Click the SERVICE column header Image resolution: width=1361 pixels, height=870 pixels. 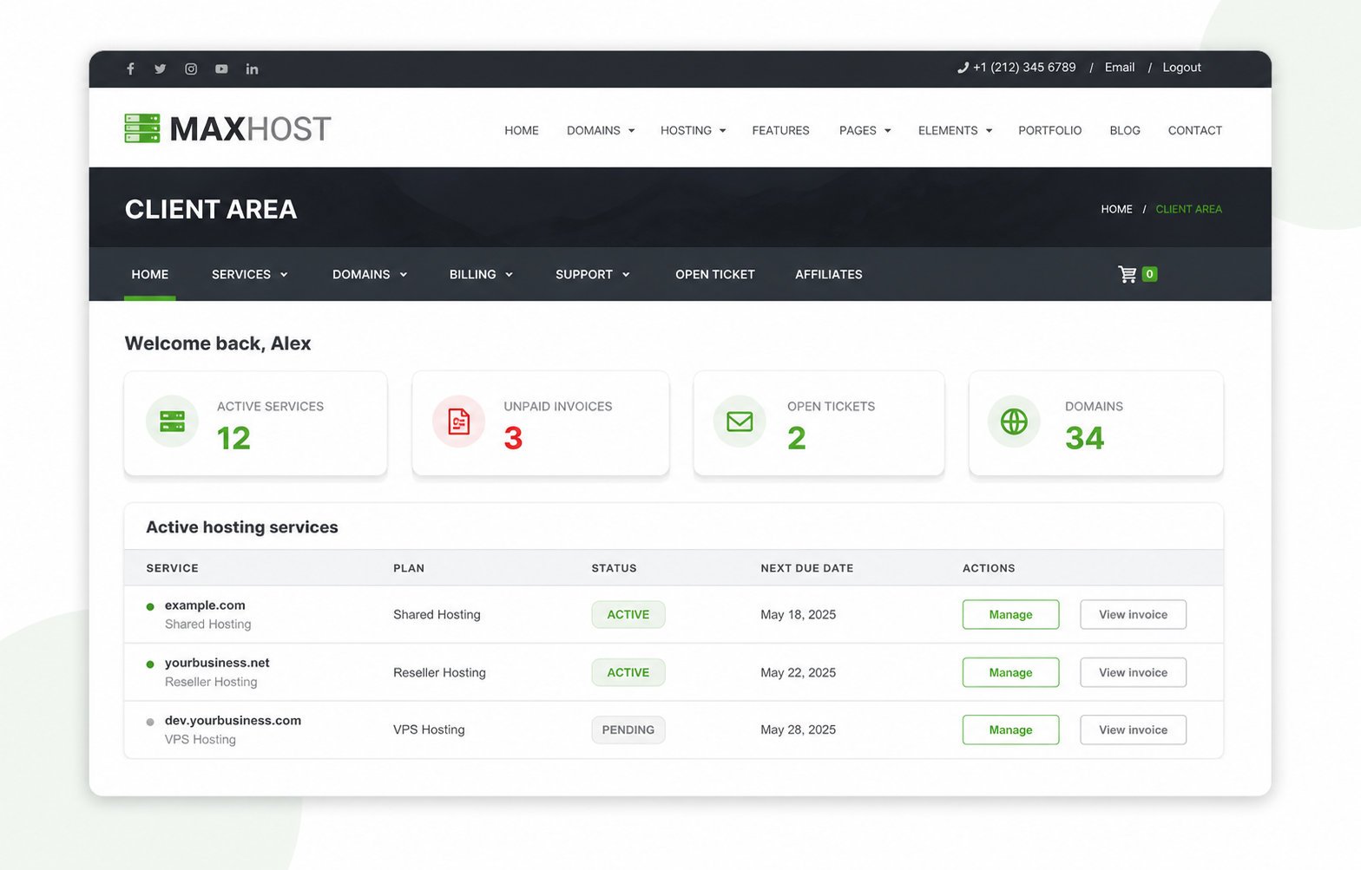(172, 568)
